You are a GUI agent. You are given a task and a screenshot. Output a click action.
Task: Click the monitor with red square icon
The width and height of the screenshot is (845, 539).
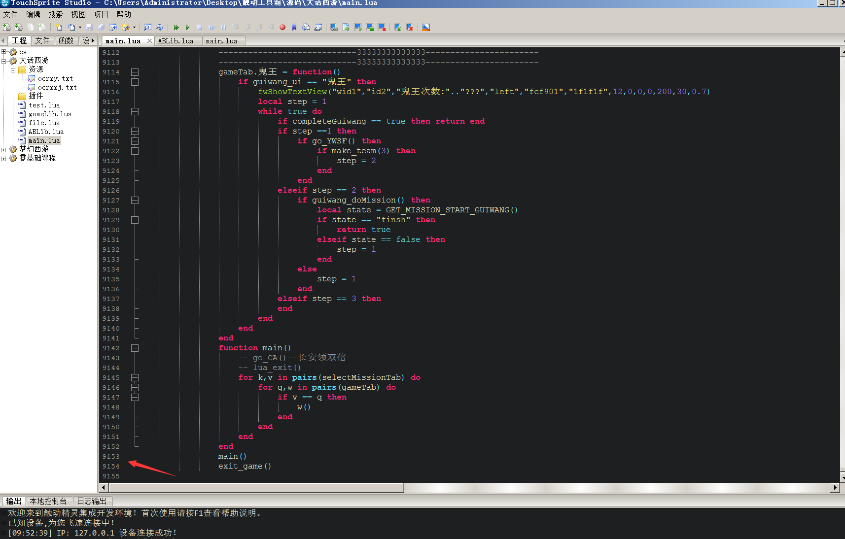[382, 27]
